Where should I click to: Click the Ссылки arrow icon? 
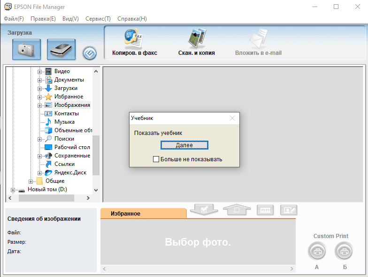(x=48, y=164)
